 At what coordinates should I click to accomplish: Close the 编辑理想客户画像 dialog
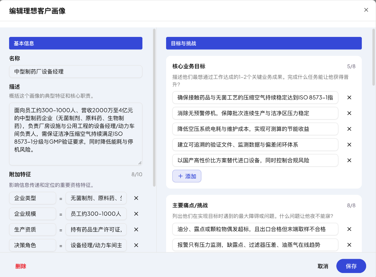366,10
